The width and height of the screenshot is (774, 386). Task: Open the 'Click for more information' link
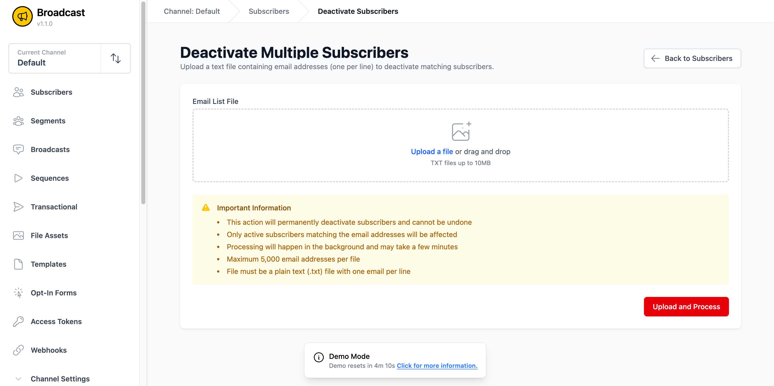[x=437, y=366]
